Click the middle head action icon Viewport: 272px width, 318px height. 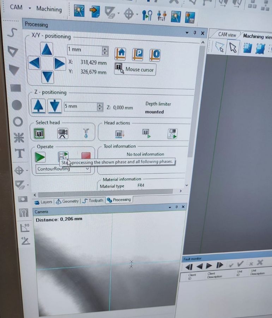[x=146, y=134]
